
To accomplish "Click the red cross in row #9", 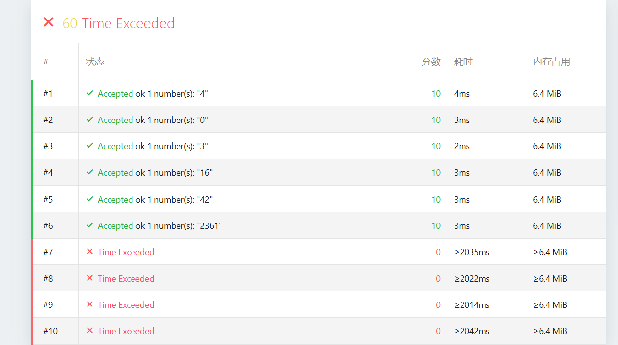I will pyautogui.click(x=90, y=304).
